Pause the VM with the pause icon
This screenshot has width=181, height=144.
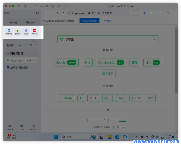click(19, 6)
